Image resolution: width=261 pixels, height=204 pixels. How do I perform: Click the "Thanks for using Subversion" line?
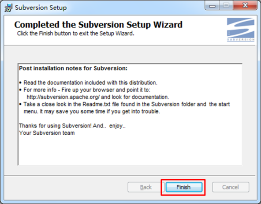[x=72, y=126]
